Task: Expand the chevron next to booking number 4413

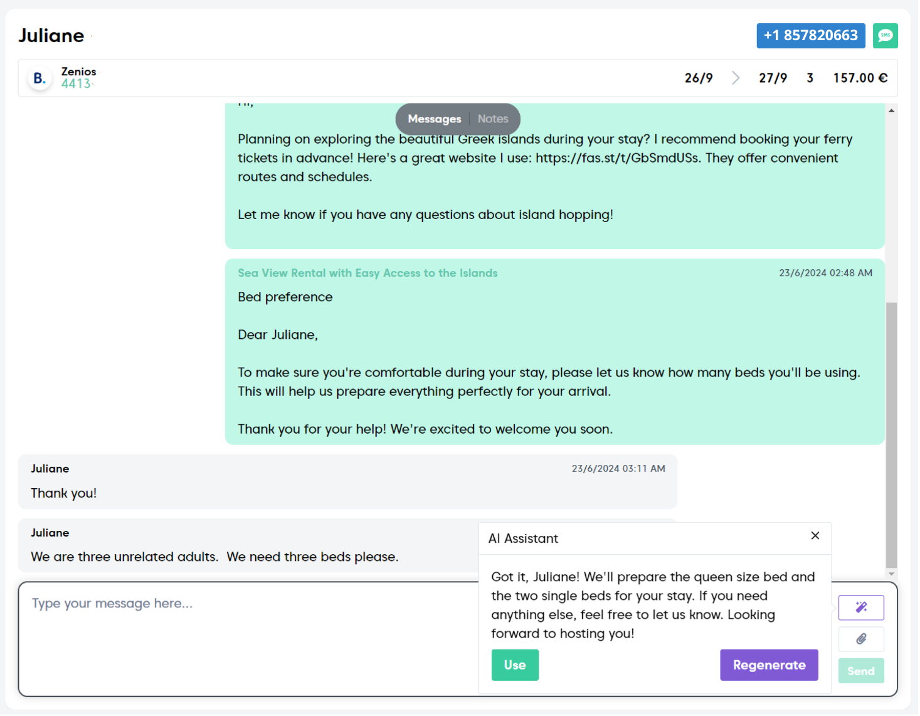Action: [94, 83]
